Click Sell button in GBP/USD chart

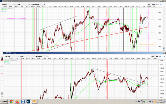coord(152,56)
